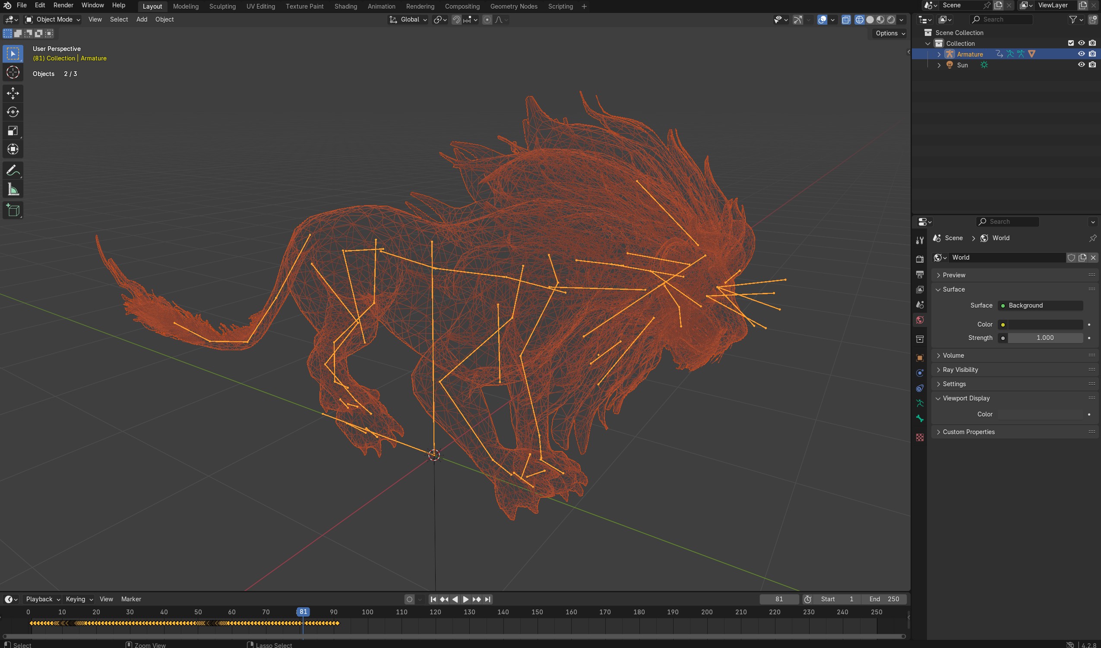The image size is (1101, 648).
Task: Expand the Ray Visibility panel
Action: point(960,369)
